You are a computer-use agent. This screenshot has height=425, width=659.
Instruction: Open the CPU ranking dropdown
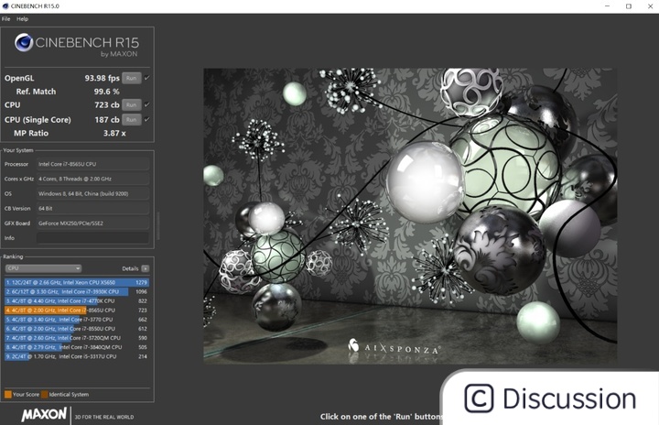[43, 268]
